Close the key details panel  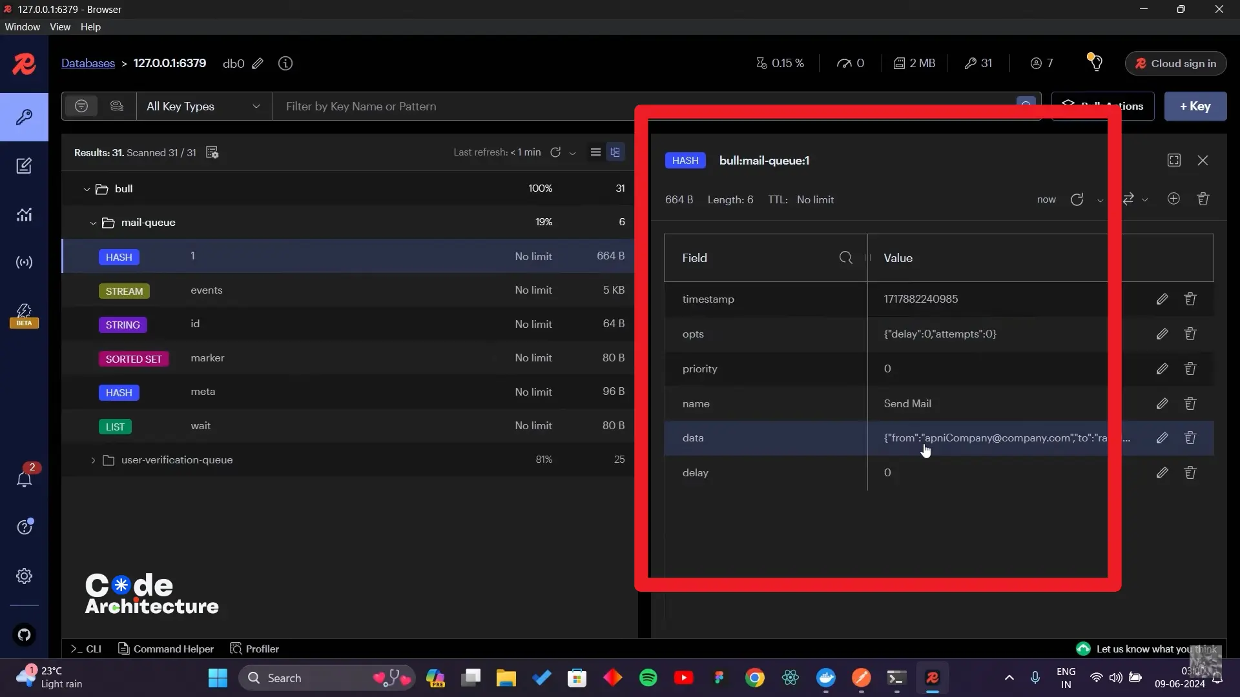pos(1203,160)
